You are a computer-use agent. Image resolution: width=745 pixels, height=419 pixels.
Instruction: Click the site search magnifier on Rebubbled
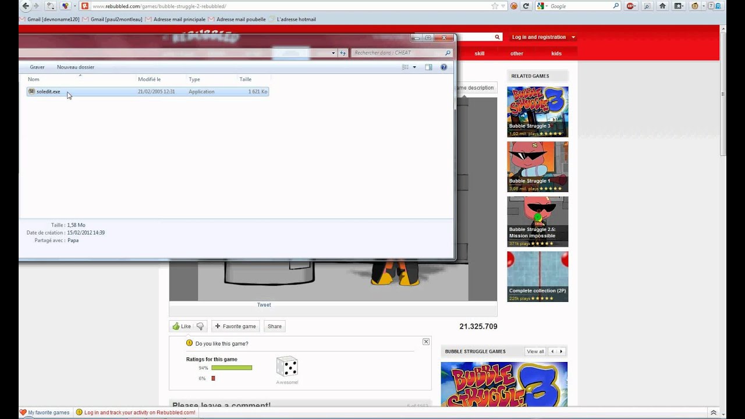(x=497, y=37)
